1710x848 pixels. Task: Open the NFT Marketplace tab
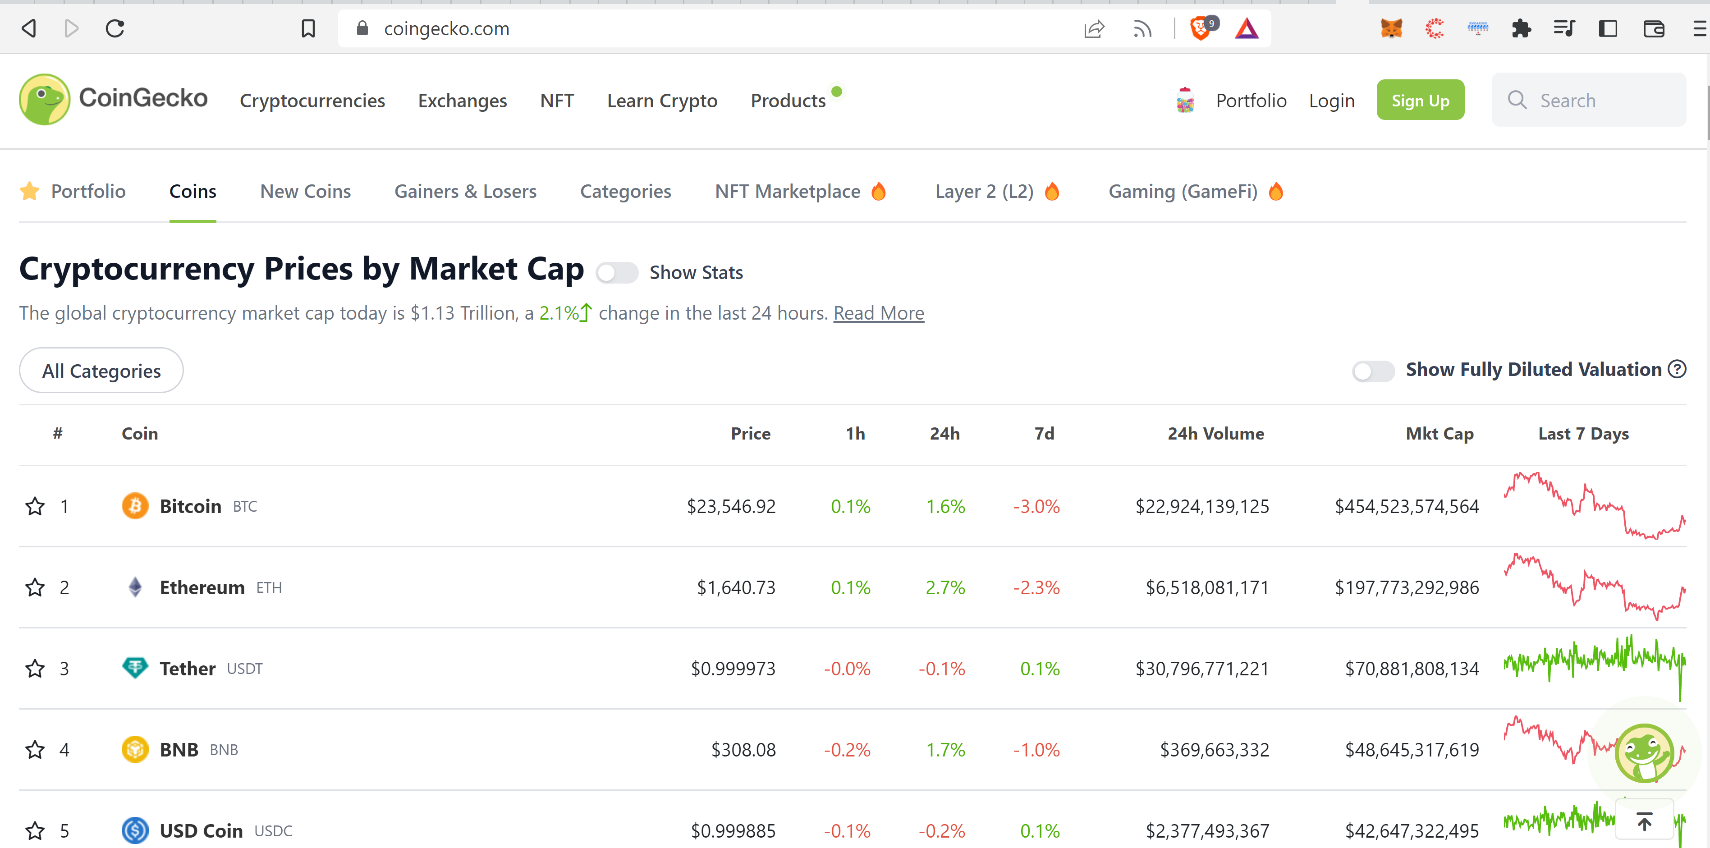point(800,191)
